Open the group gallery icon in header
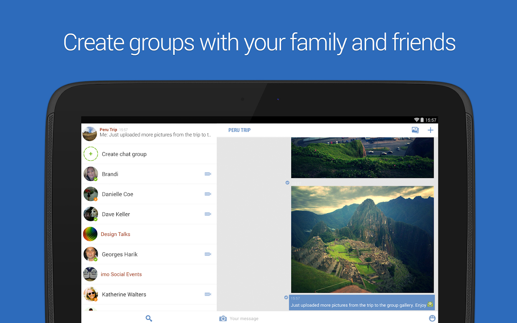The height and width of the screenshot is (323, 517). point(415,130)
